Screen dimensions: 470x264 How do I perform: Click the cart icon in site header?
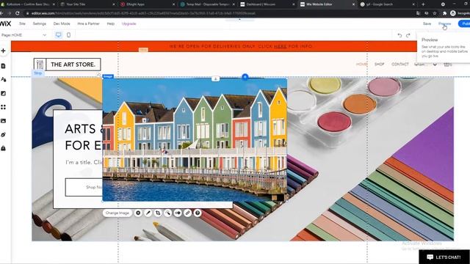point(447,64)
